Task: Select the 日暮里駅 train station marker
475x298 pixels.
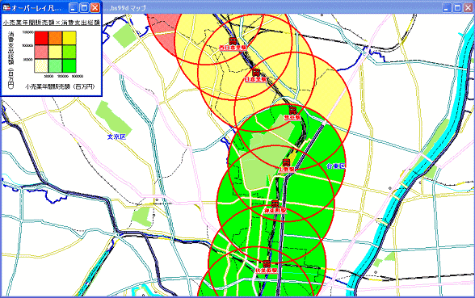Action: [256, 73]
